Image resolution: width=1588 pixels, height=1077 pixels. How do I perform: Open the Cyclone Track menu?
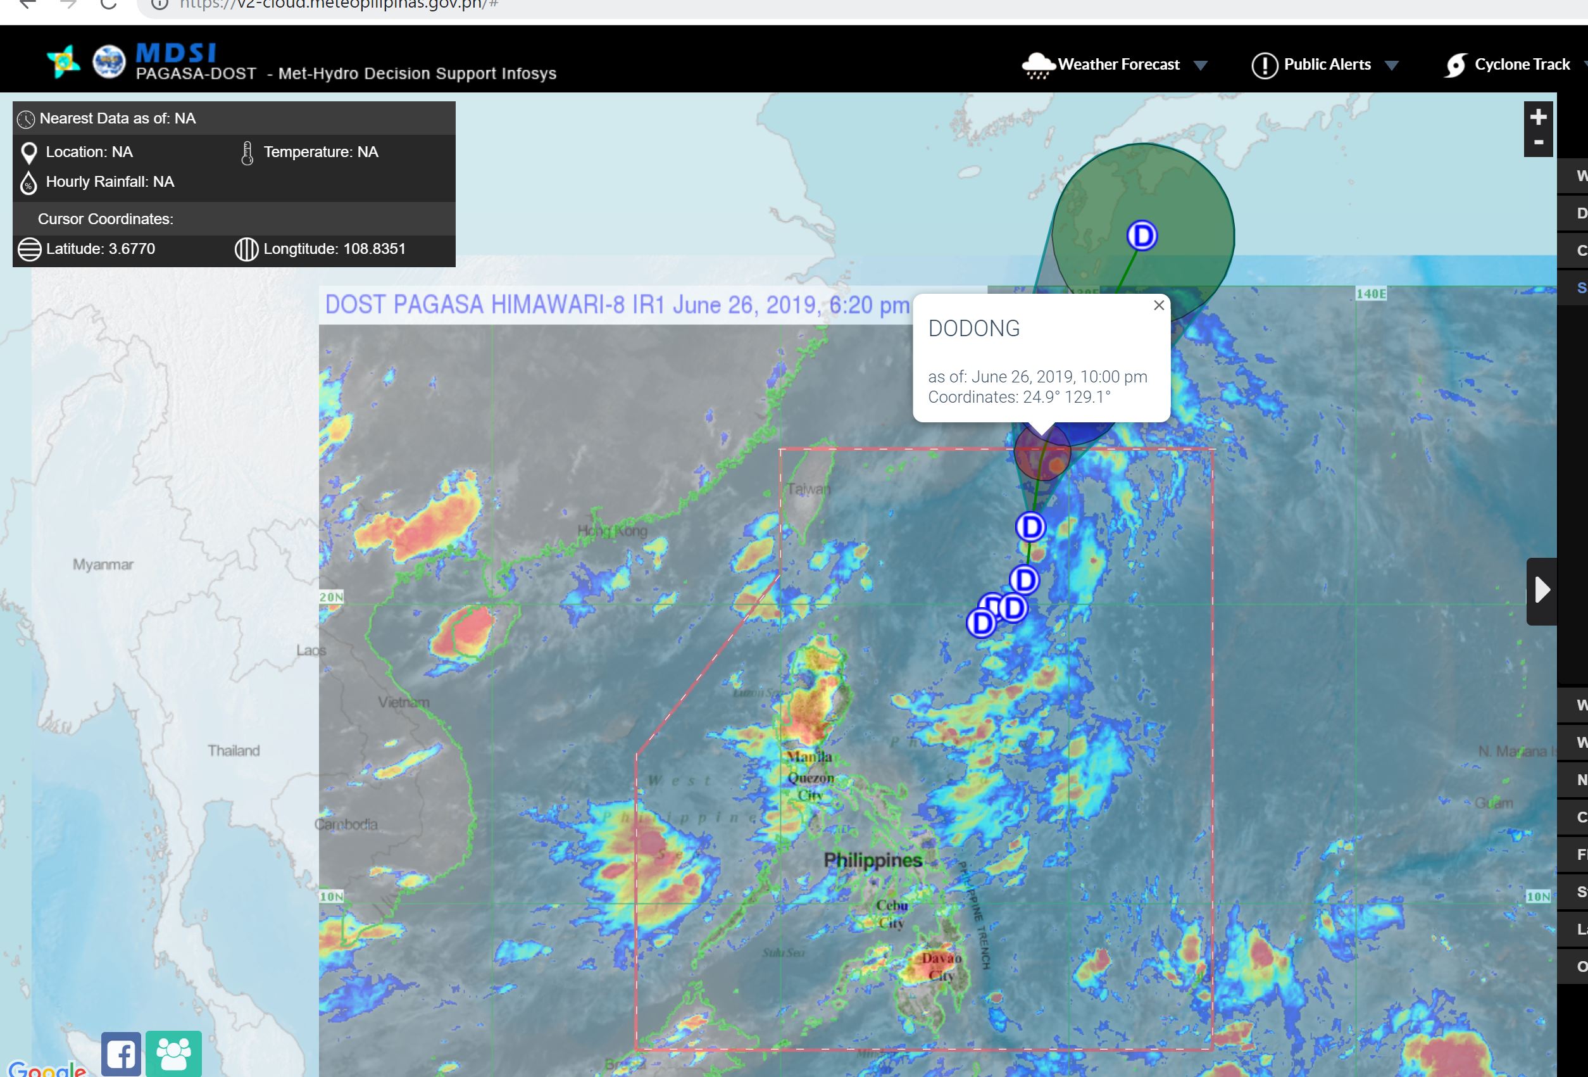click(1522, 64)
